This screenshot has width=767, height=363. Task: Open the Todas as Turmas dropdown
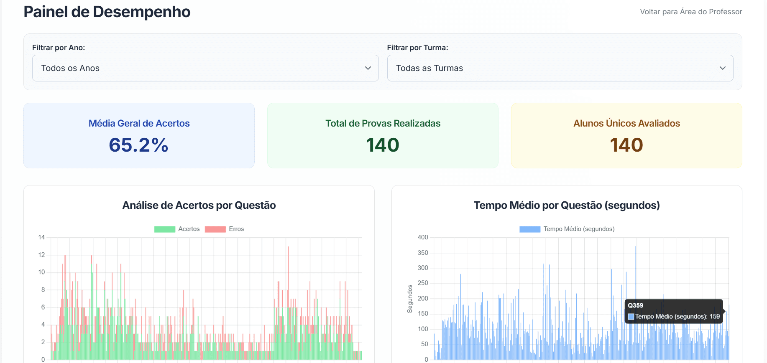(560, 68)
